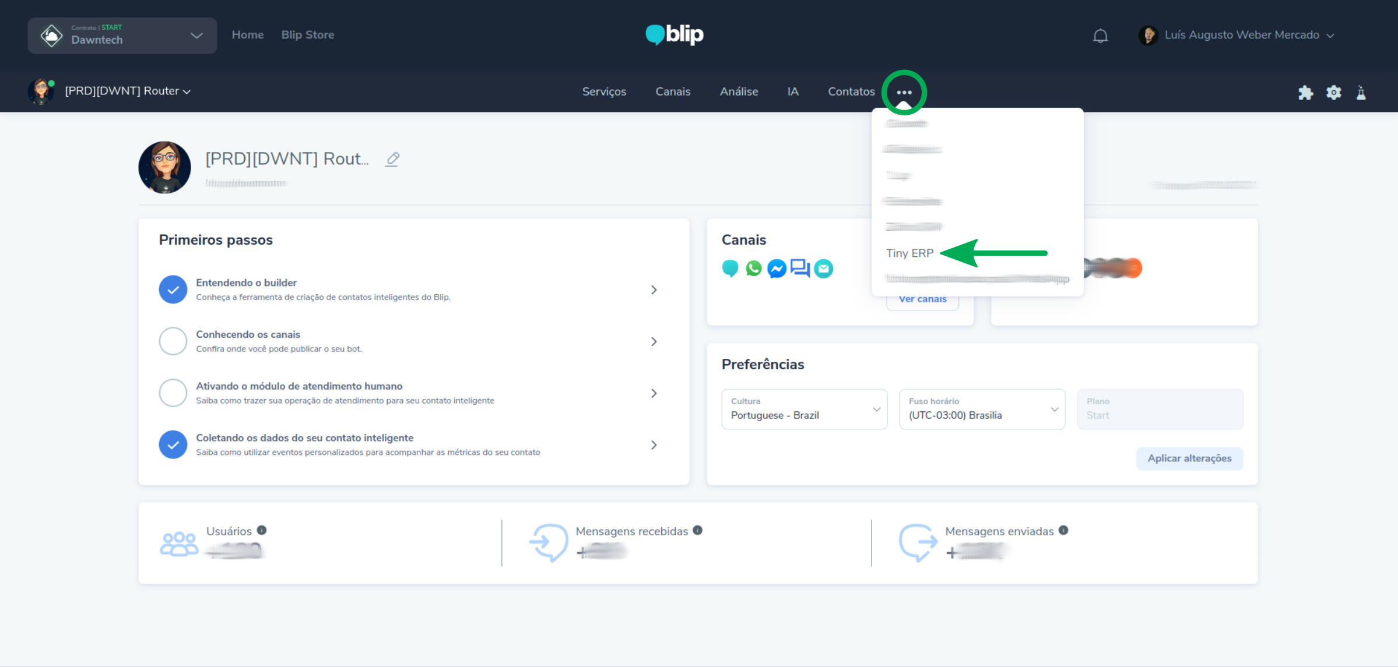Open the Canais menu
The image size is (1398, 667).
[673, 91]
